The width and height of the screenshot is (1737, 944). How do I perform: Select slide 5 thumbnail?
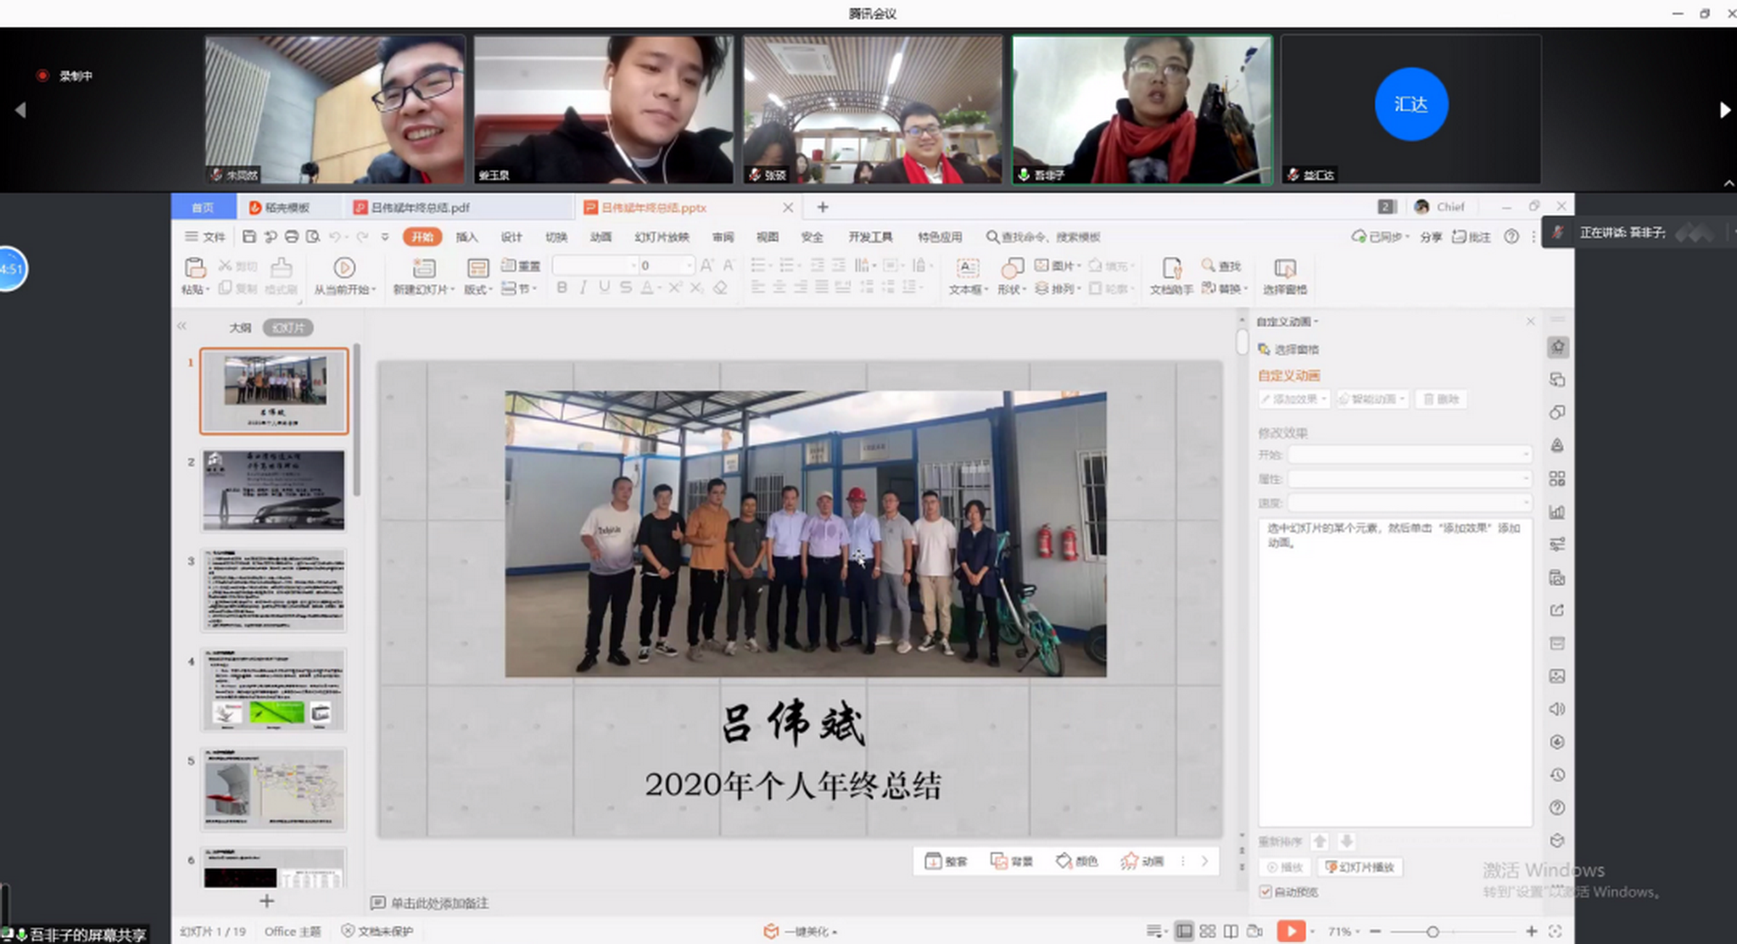click(x=274, y=789)
